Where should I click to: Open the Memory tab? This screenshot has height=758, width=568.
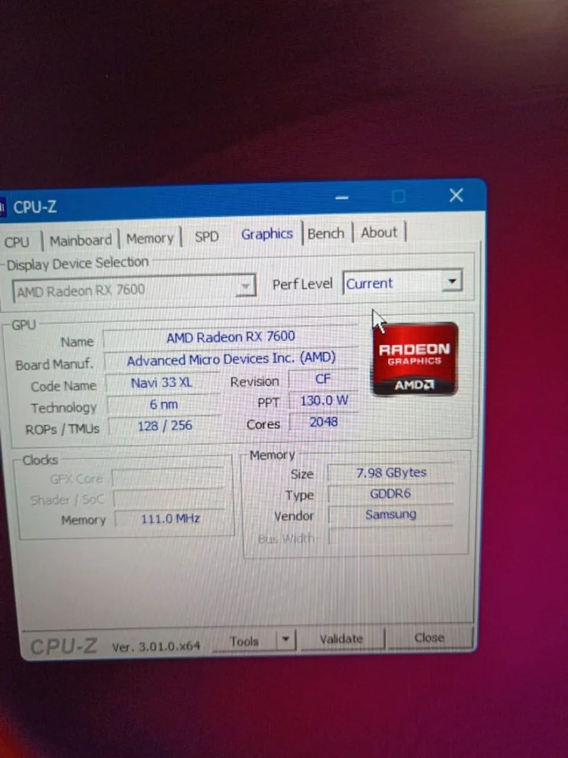click(150, 238)
